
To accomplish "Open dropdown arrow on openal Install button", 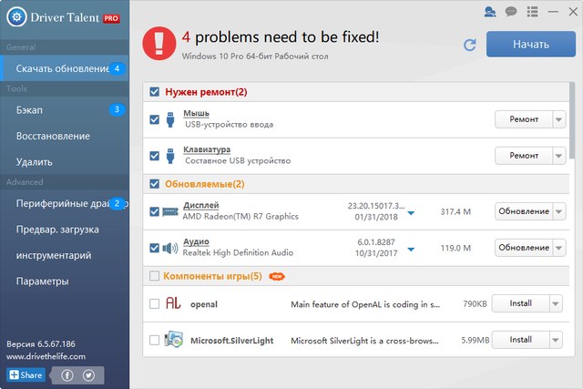I will [555, 303].
